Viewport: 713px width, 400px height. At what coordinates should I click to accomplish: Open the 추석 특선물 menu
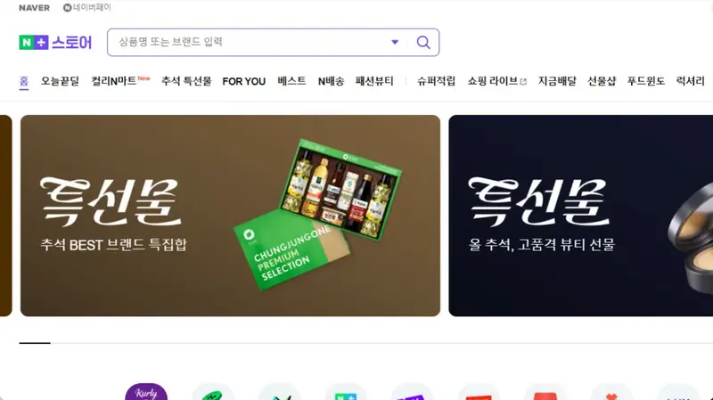(x=186, y=81)
